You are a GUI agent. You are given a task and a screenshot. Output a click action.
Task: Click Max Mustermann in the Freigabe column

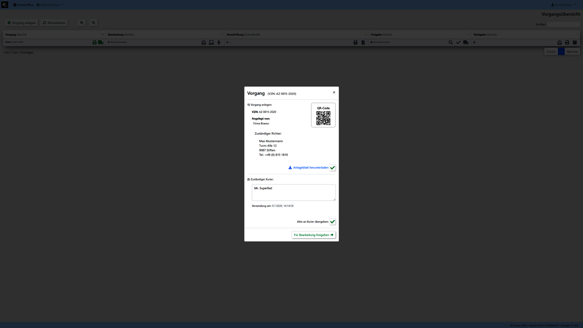click(381, 42)
